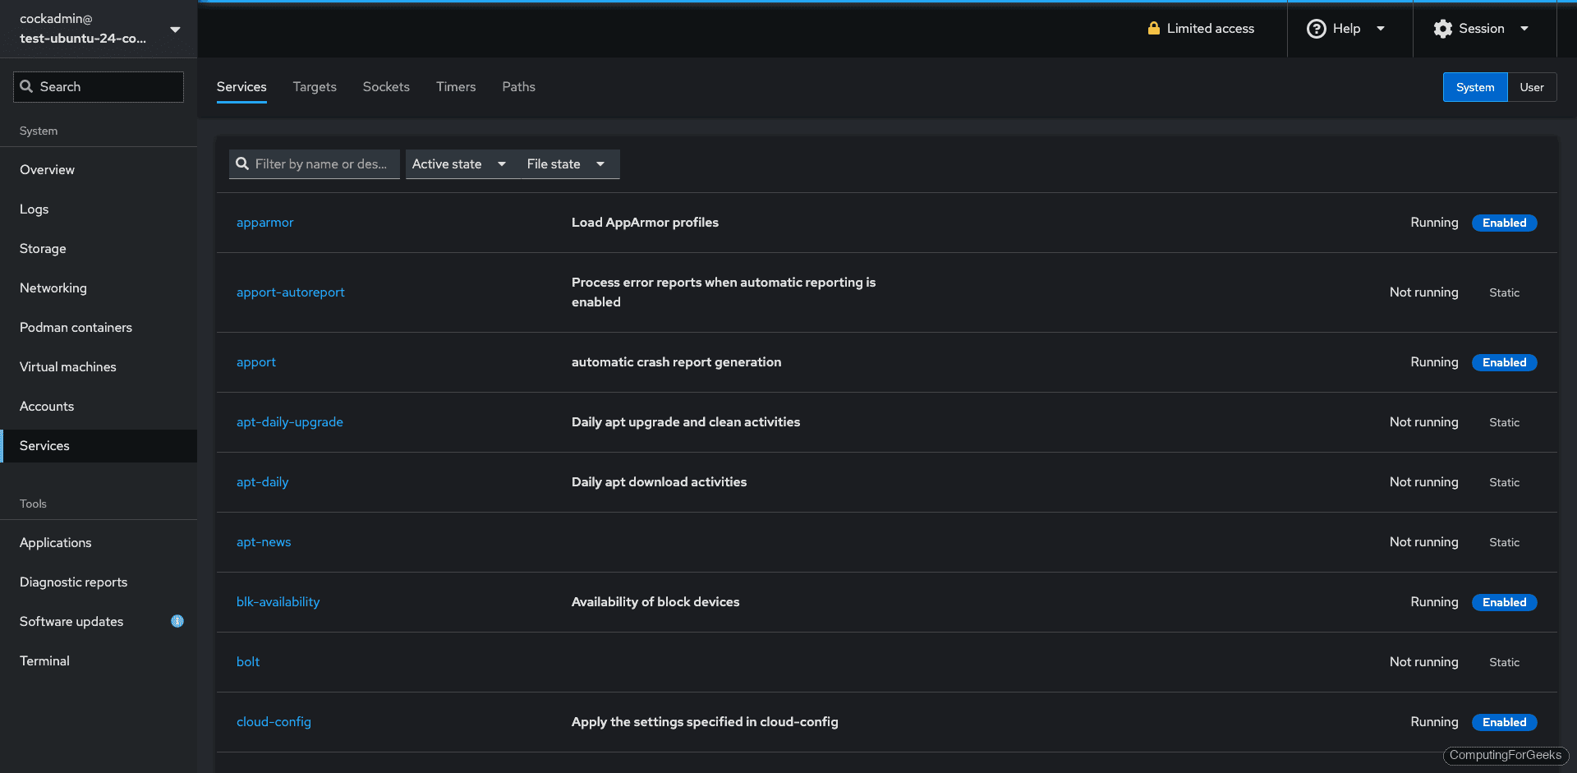This screenshot has height=773, width=1577.
Task: Open the apport-autoreport service details
Action: click(x=291, y=292)
